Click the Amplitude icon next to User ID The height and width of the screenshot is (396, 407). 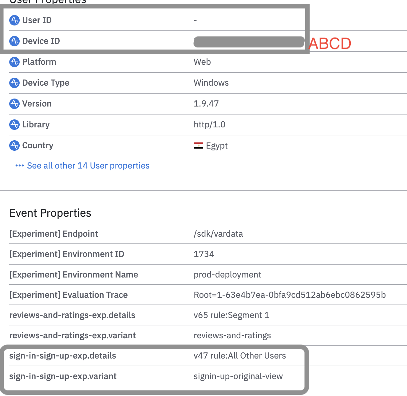(x=14, y=20)
